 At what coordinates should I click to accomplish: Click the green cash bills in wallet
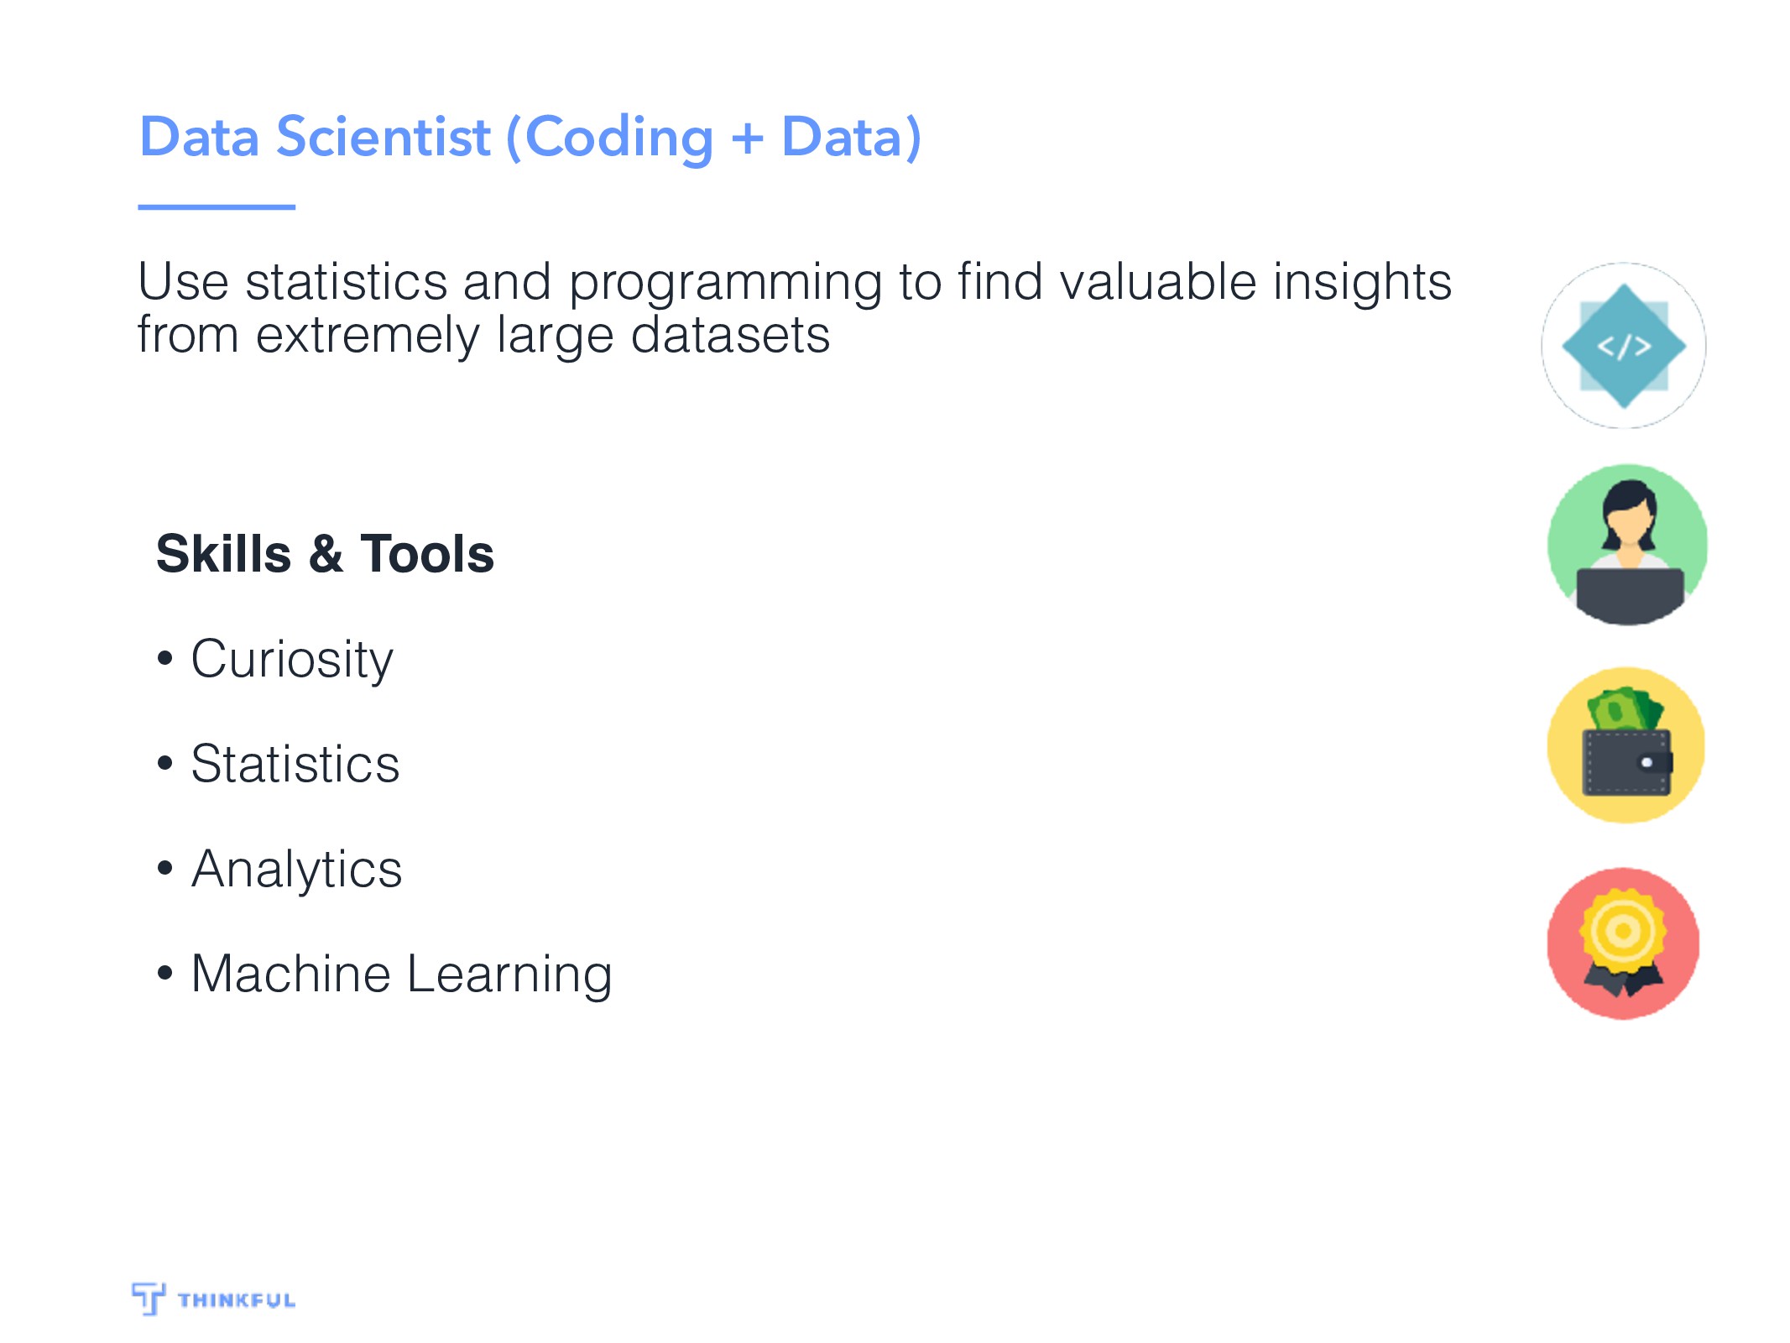click(x=1625, y=710)
